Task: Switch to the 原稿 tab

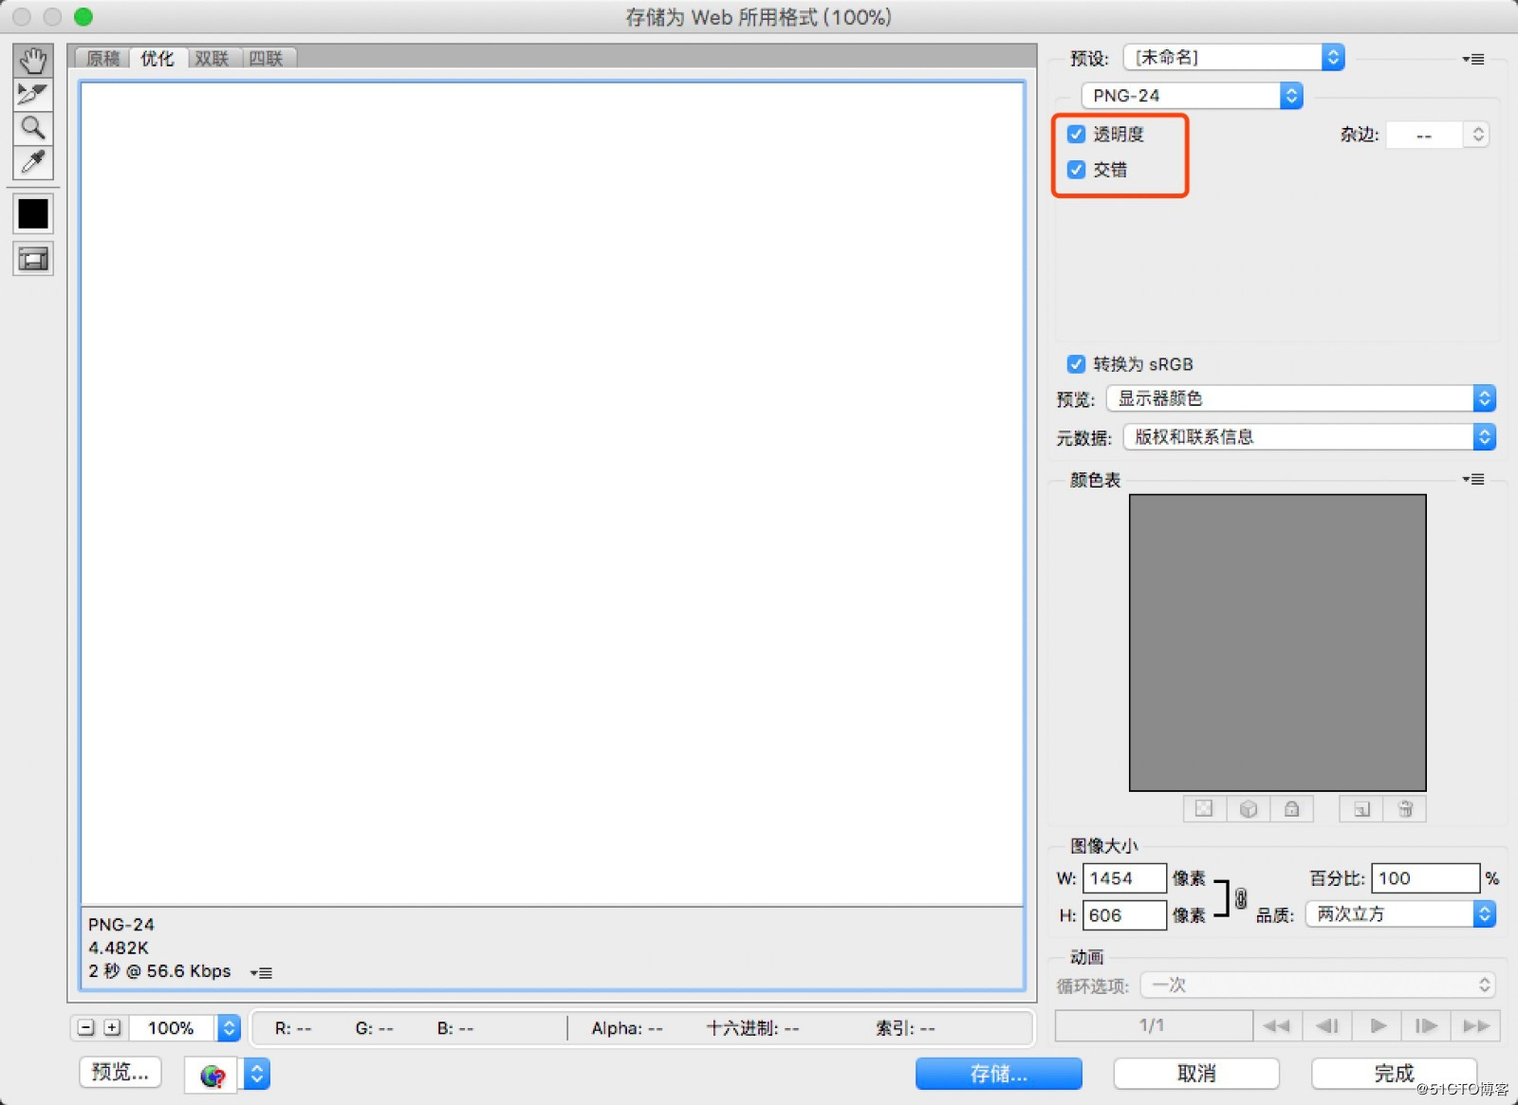Action: click(x=102, y=59)
